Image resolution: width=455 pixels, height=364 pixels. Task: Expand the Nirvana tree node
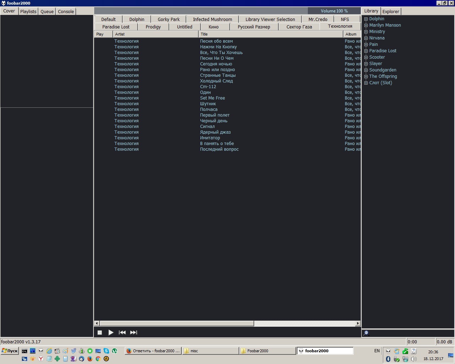pos(366,38)
